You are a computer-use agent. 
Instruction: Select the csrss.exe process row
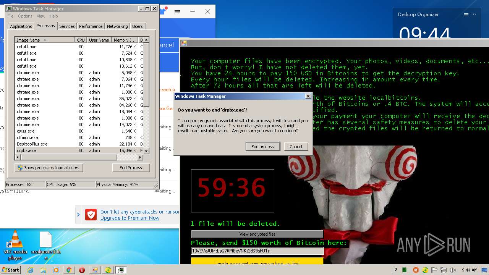[x=79, y=131]
